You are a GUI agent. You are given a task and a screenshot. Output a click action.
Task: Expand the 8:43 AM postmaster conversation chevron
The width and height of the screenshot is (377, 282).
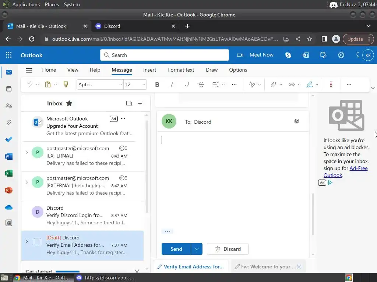point(27,152)
